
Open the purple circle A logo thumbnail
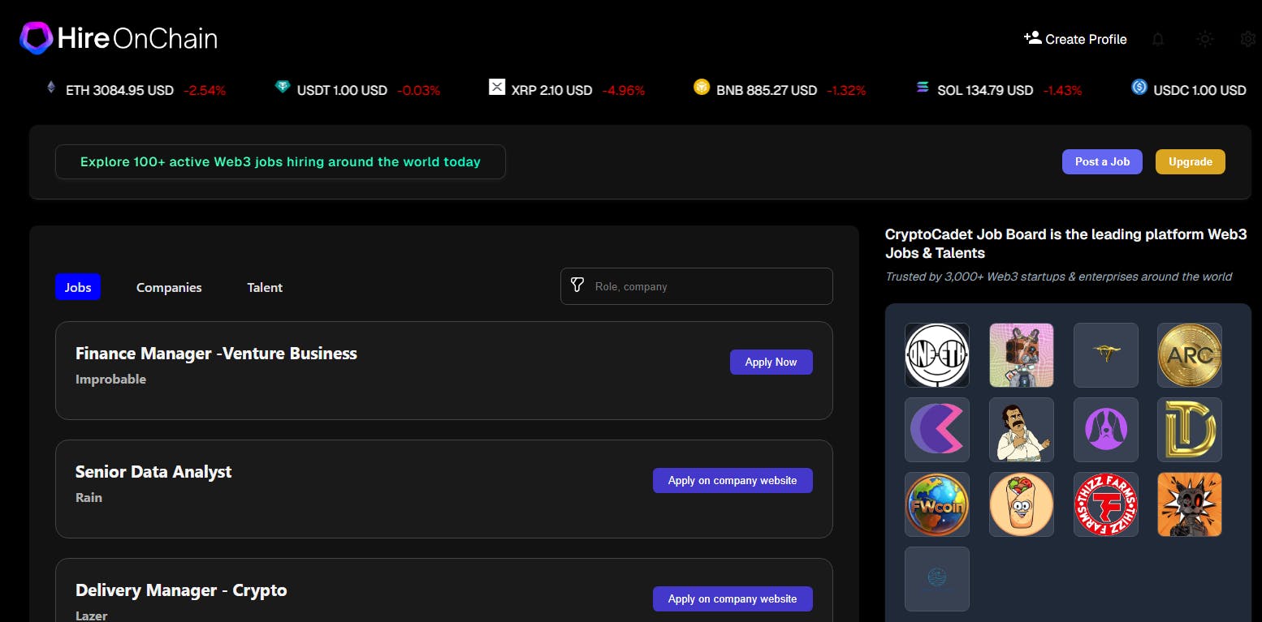click(x=1106, y=430)
